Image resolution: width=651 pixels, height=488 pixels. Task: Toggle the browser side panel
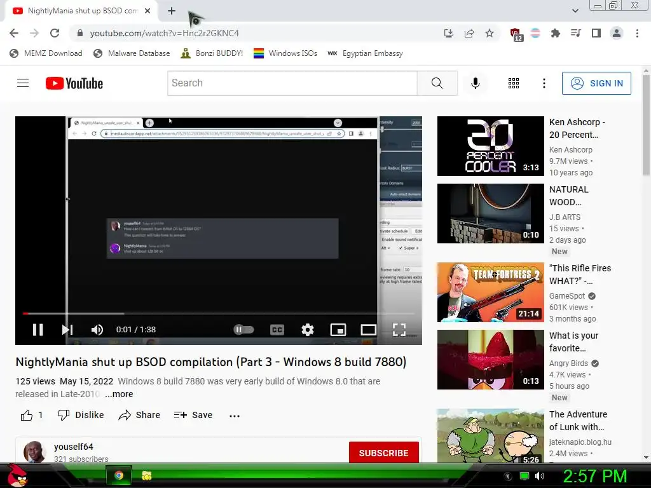pyautogui.click(x=596, y=33)
